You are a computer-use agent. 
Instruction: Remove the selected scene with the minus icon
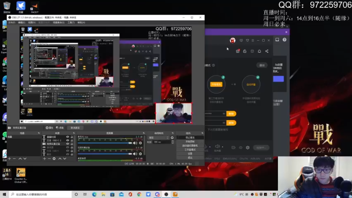click(15, 158)
